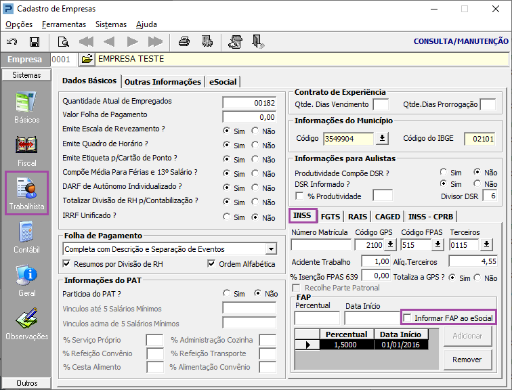
Task: Select Não for Totaliza a GPS
Action: point(477,278)
